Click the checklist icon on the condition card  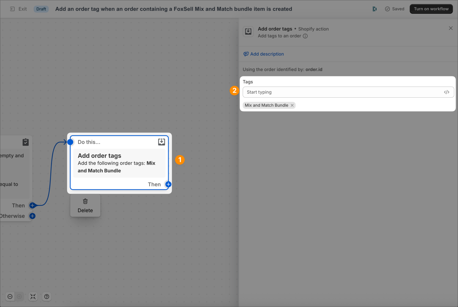(x=25, y=142)
